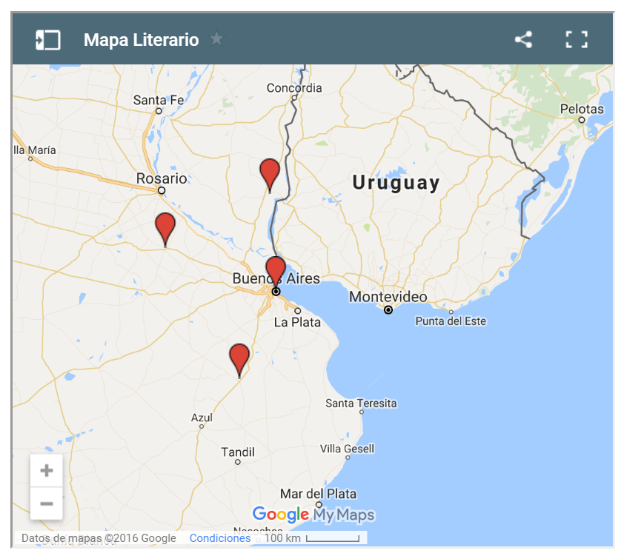The image size is (621, 556).
Task: View the map in fullscreen mode
Action: 577,39
